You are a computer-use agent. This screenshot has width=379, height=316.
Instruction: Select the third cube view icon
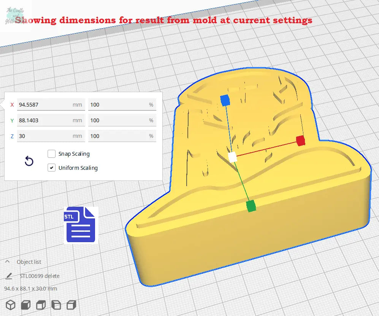point(41,305)
